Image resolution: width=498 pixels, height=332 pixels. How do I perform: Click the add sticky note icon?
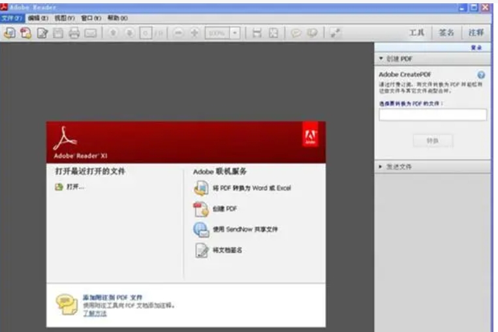(296, 33)
